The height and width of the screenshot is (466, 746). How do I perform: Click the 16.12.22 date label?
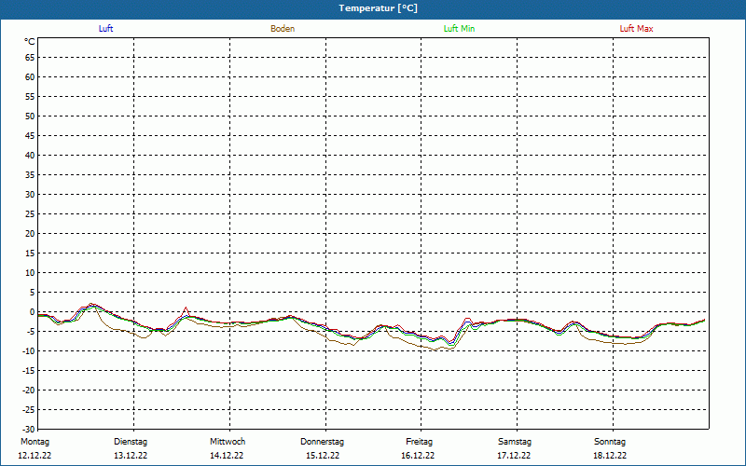tap(418, 456)
